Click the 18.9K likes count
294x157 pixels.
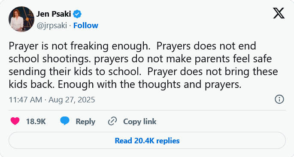(36, 122)
